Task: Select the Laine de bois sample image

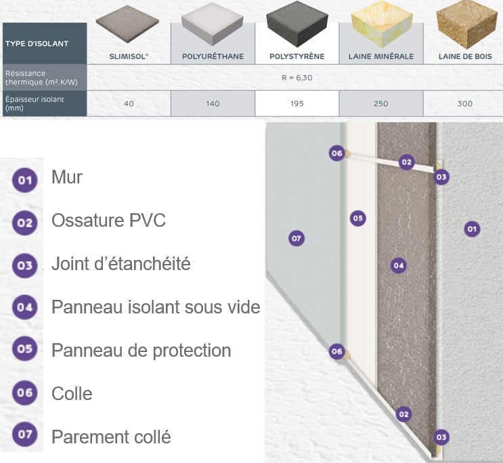Action: [x=464, y=26]
